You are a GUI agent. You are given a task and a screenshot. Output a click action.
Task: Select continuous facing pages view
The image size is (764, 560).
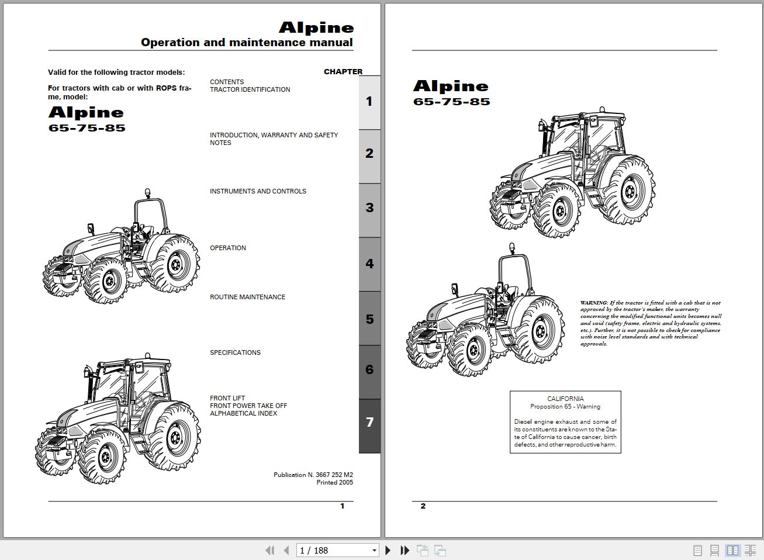pos(750,550)
